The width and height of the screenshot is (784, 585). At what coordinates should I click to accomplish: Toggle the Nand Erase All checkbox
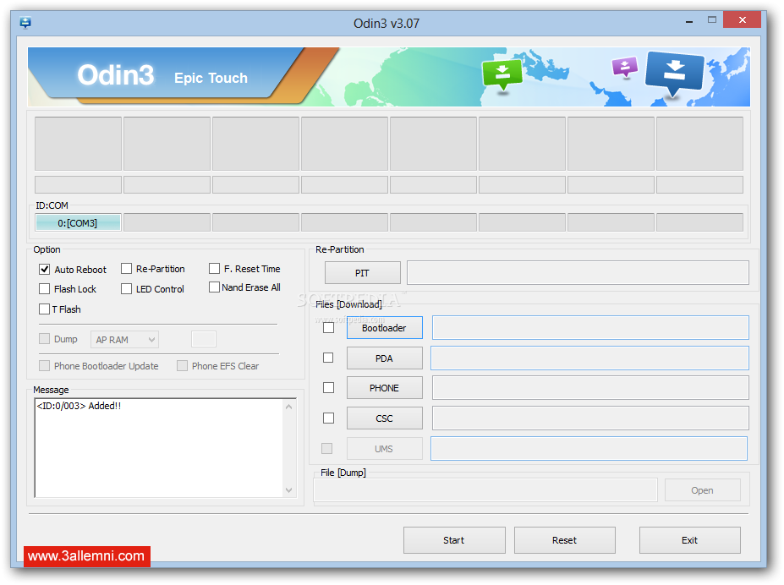215,287
